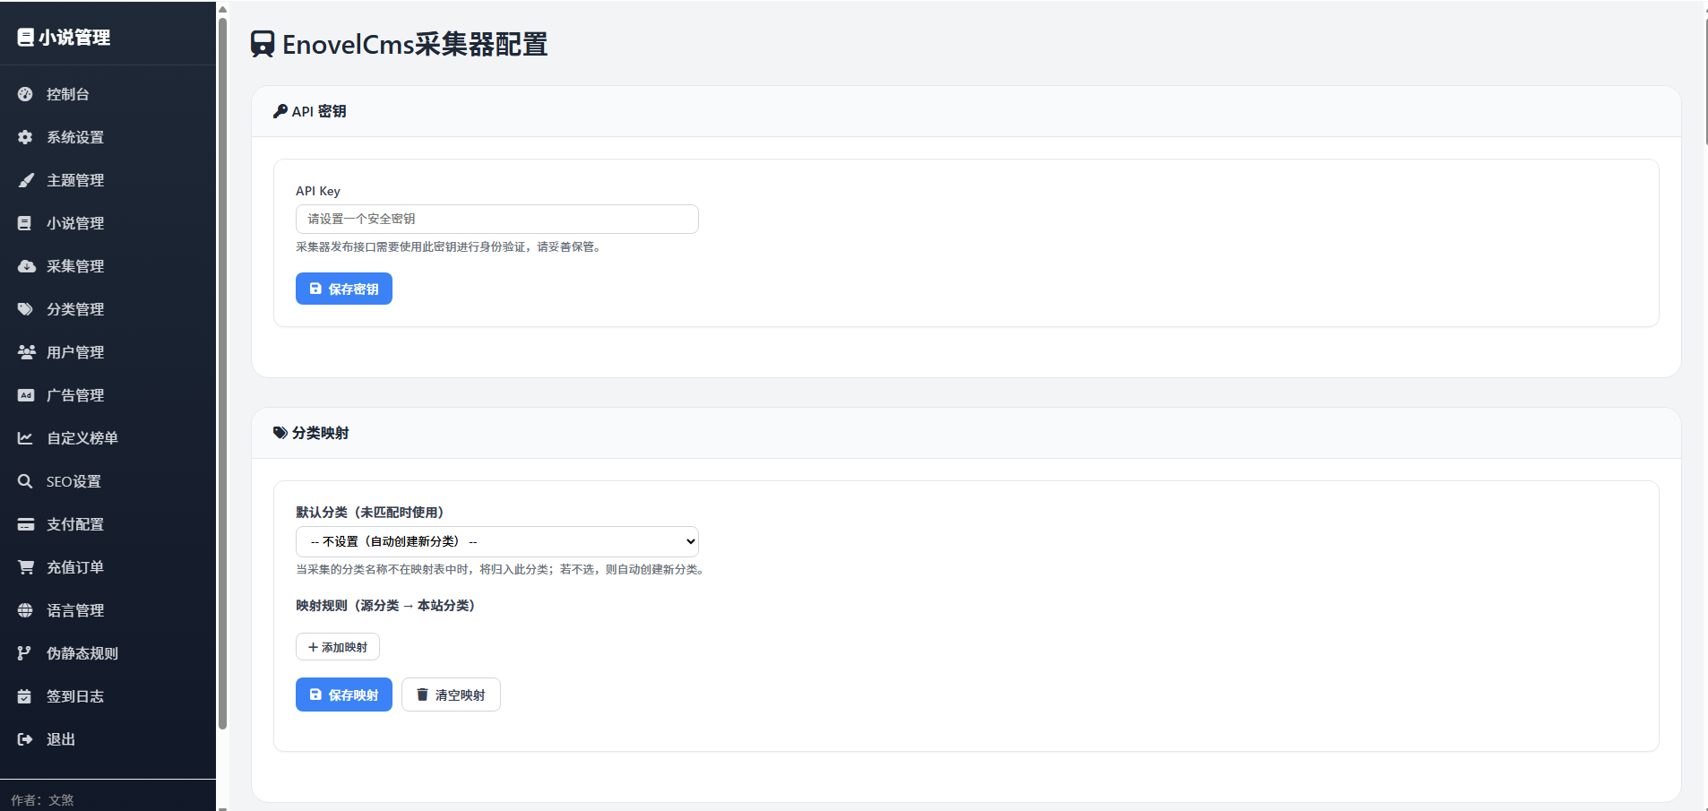Click the dashboard gauge icon beside 控制台
1708x811 pixels.
coord(25,94)
